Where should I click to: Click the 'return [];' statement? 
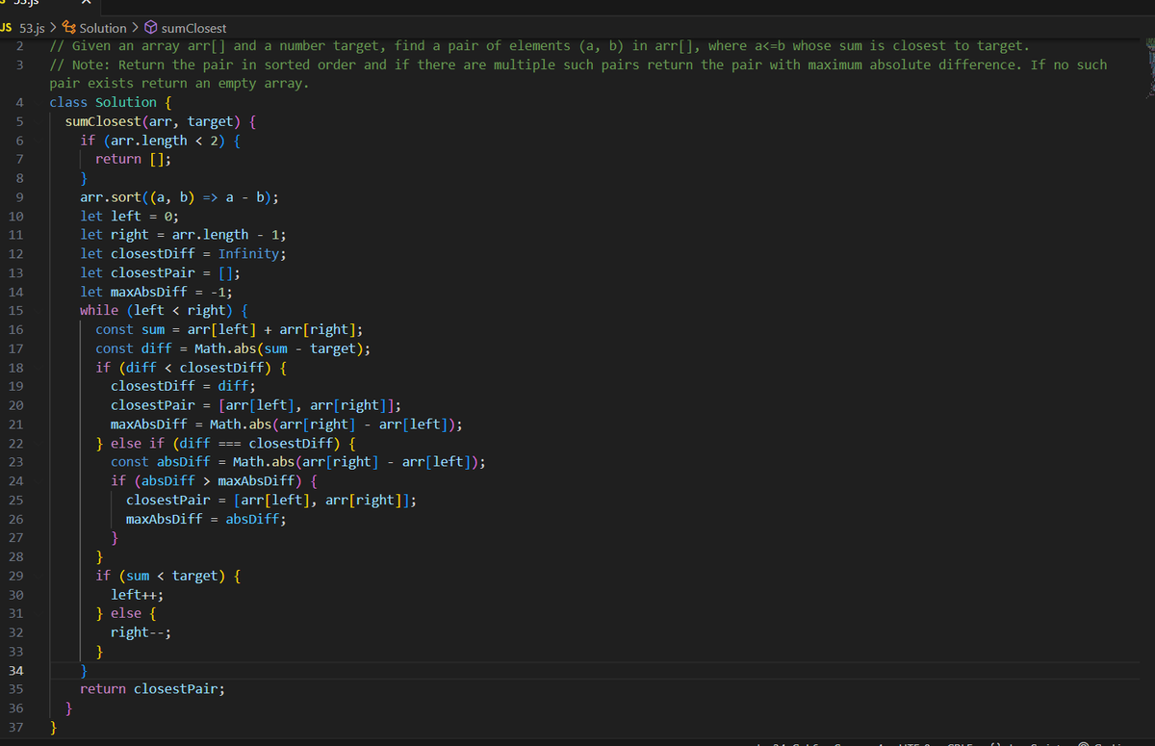click(134, 159)
